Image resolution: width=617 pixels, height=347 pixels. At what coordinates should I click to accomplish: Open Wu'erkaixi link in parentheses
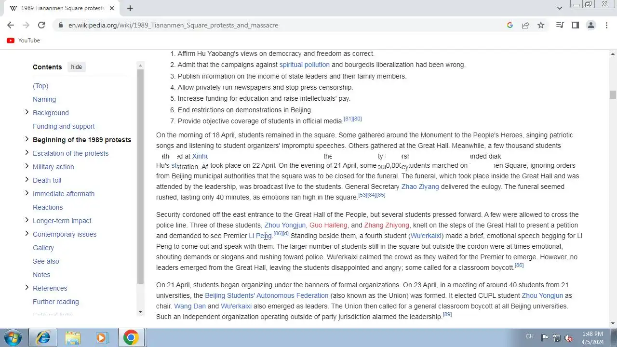[x=427, y=236]
